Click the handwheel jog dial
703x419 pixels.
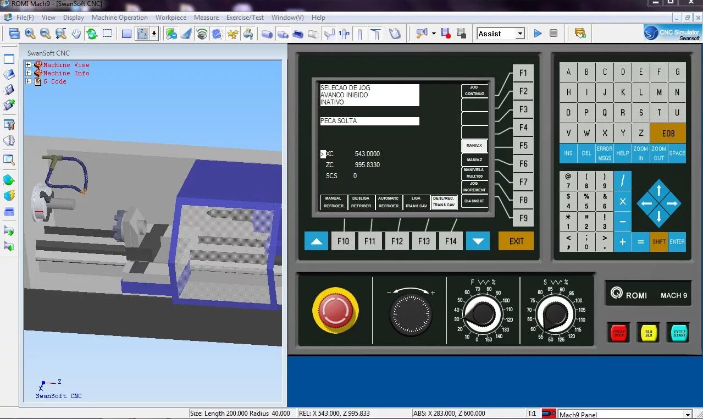411,314
